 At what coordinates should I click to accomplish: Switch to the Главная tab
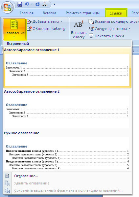pos(27,13)
